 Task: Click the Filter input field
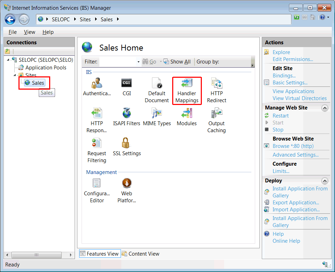(118, 62)
